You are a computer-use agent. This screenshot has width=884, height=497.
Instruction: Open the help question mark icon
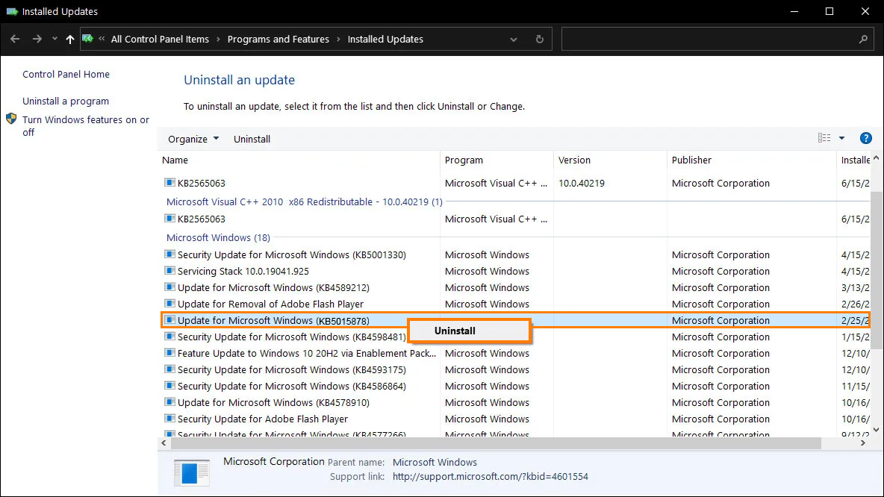866,138
